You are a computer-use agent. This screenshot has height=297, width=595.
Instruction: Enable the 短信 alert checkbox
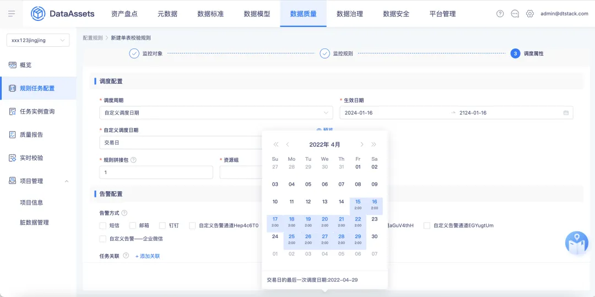[102, 225]
